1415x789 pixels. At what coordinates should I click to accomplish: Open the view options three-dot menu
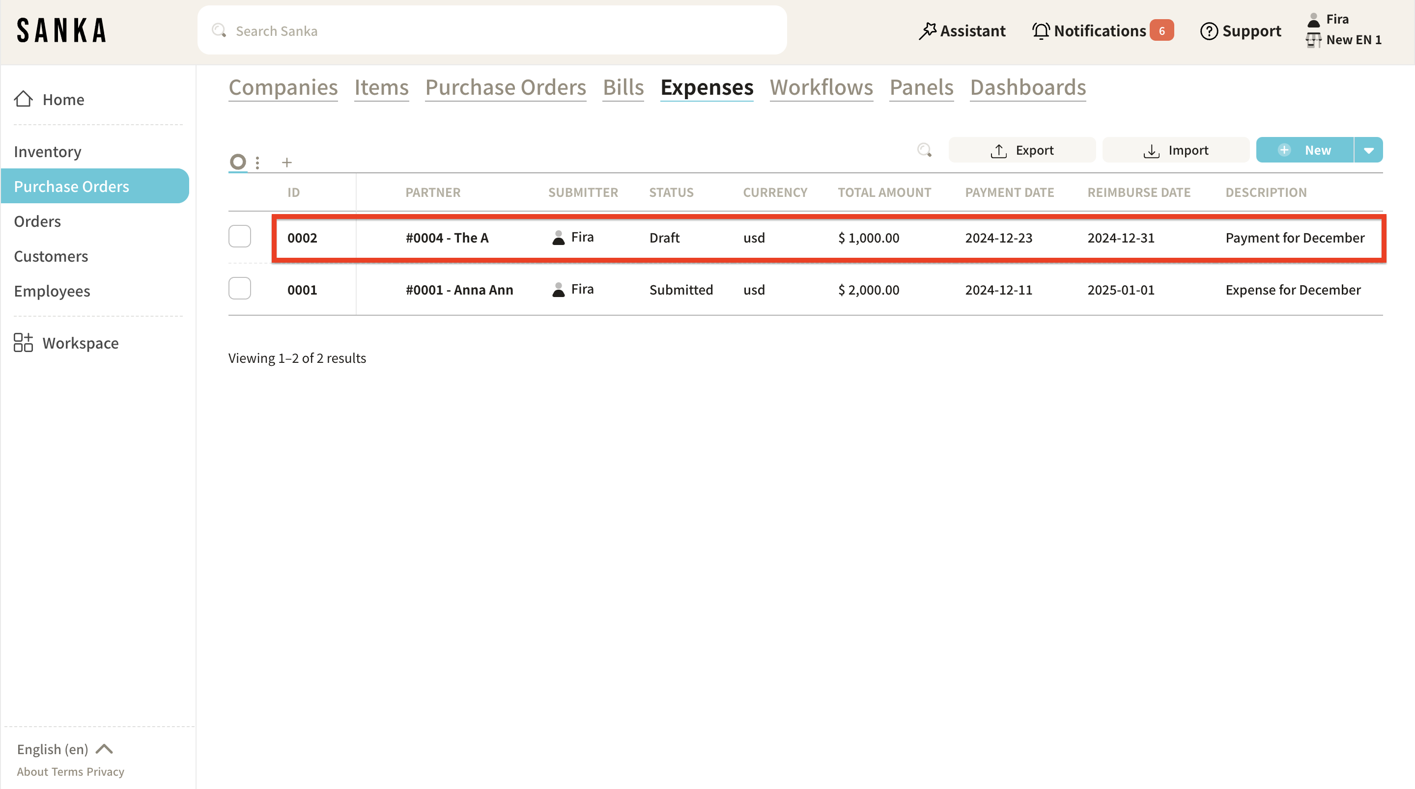tap(257, 163)
